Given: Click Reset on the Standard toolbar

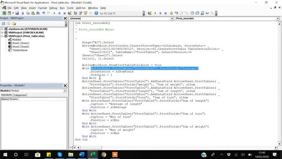Looking at the screenshot, I should (64, 13).
